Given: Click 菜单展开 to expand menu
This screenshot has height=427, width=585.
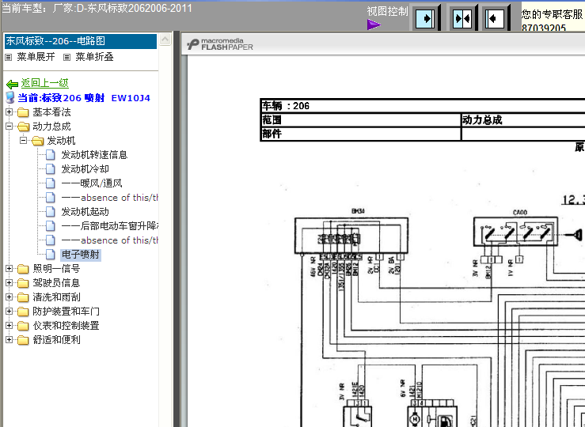Looking at the screenshot, I should pos(36,57).
